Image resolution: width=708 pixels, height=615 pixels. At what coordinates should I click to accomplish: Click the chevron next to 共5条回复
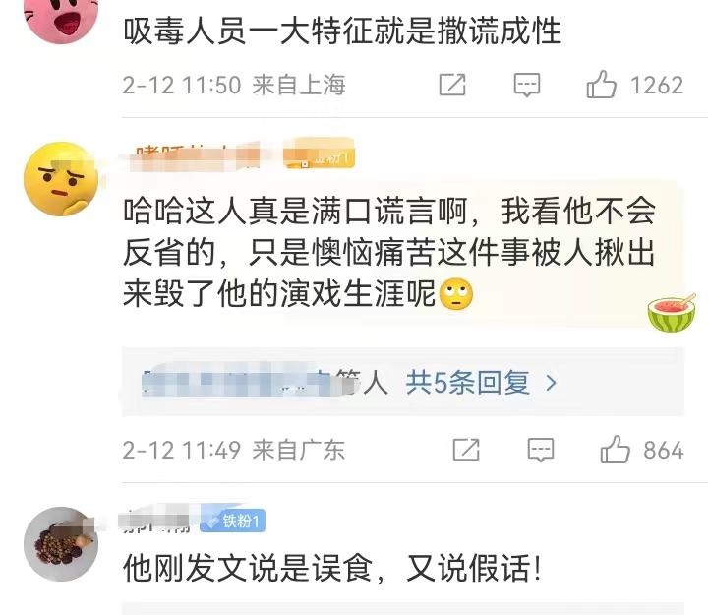[x=551, y=384]
